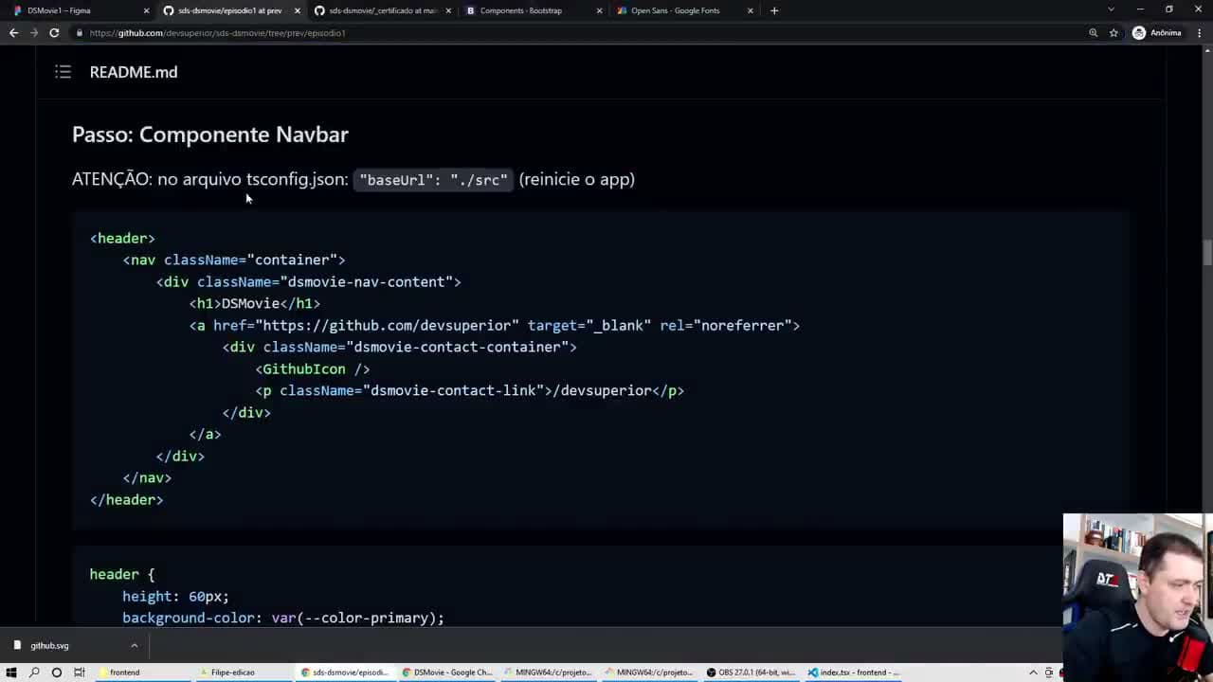This screenshot has width=1213, height=682.
Task: Click the github.com/devsuperior href code line
Action: pyautogui.click(x=495, y=325)
